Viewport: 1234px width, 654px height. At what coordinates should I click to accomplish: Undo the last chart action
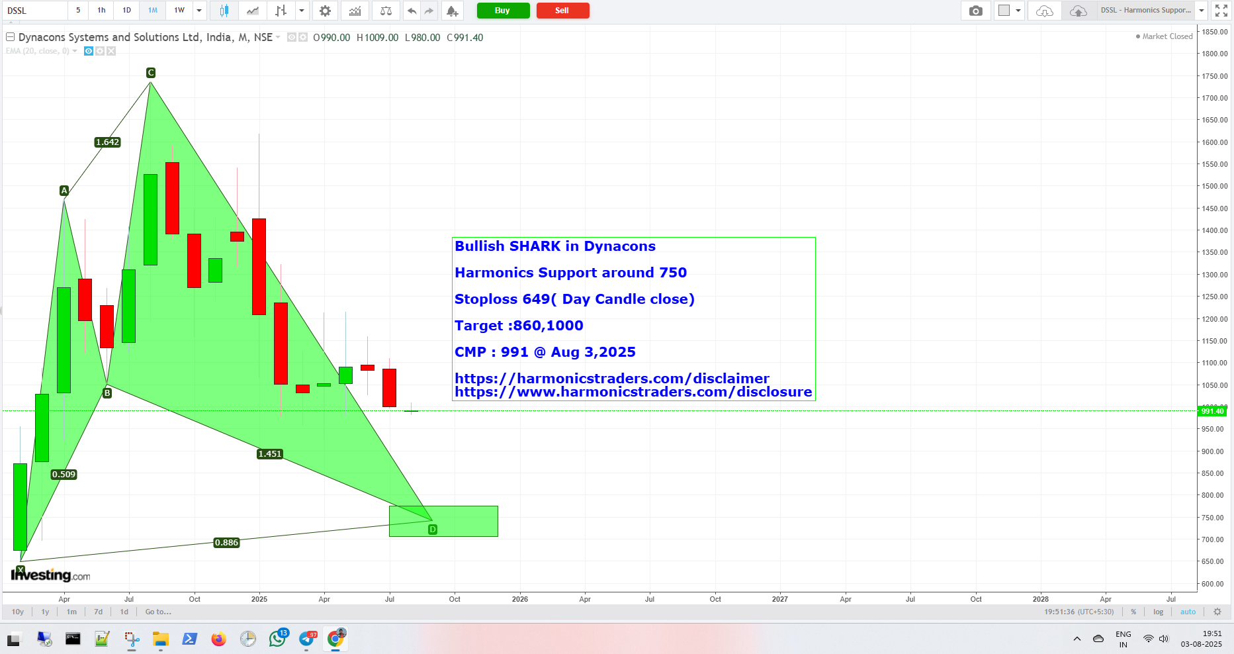click(412, 11)
